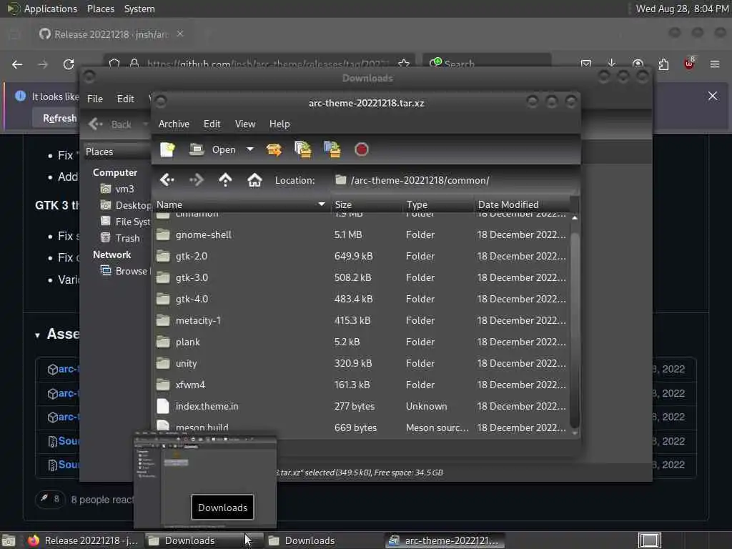Switch to arc-theme archive taskbar item
Viewport: 732px width, 549px height.
pyautogui.click(x=445, y=540)
